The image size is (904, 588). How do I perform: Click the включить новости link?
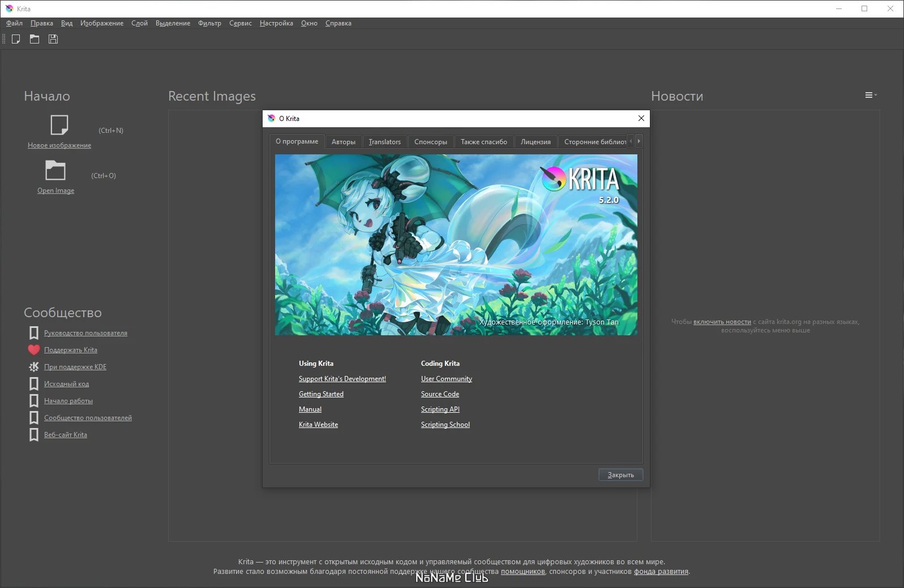(722, 322)
